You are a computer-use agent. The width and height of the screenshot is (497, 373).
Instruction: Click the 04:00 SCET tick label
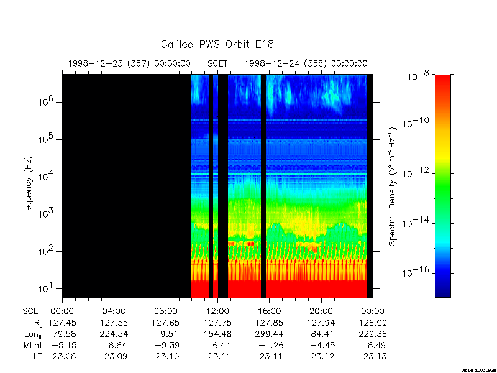[x=114, y=311]
